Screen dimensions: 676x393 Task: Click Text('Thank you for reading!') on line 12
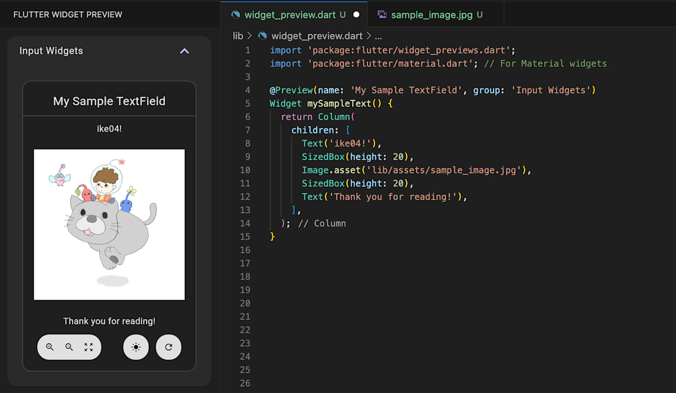pyautogui.click(x=385, y=197)
